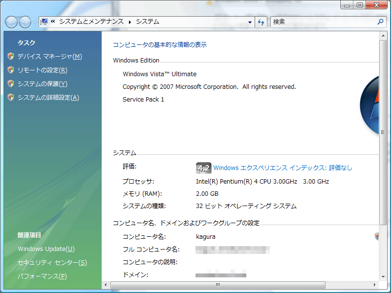Click shield icon beside システムの保護
391x293 pixels.
click(11, 84)
